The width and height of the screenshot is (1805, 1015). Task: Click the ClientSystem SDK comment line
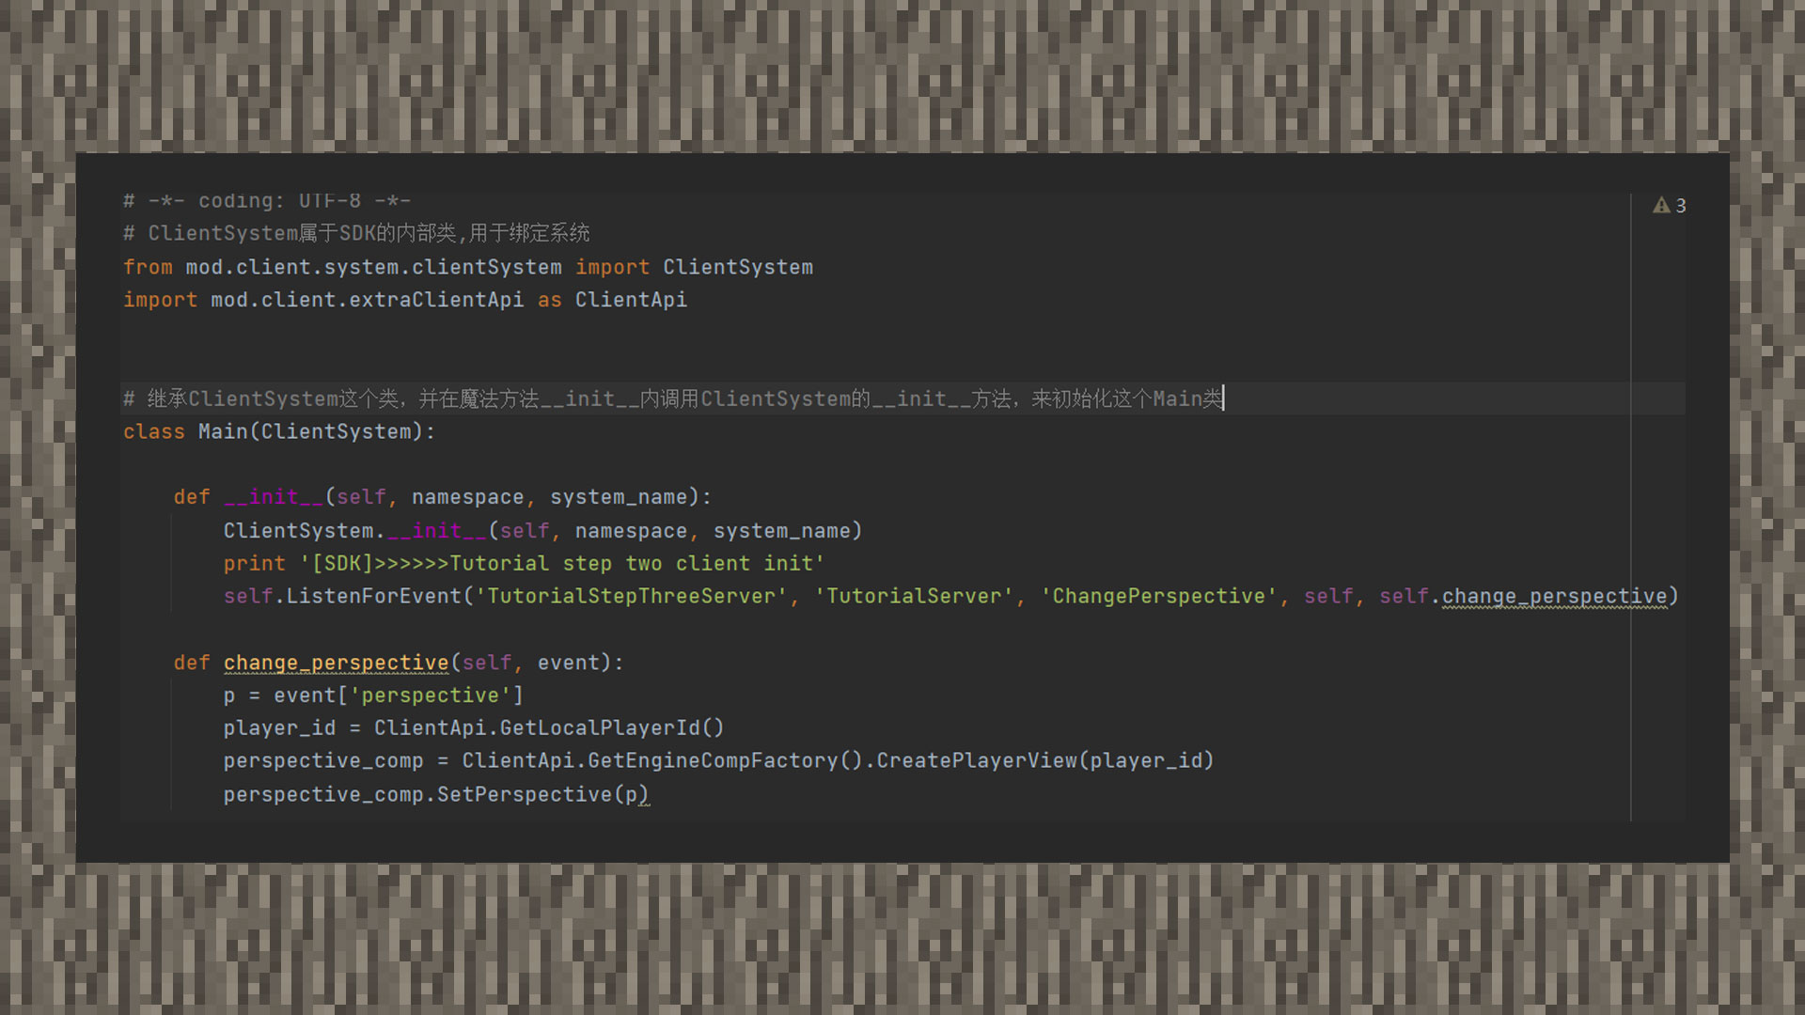coord(356,233)
